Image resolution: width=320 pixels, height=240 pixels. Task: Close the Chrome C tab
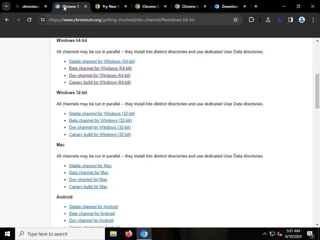205,6
